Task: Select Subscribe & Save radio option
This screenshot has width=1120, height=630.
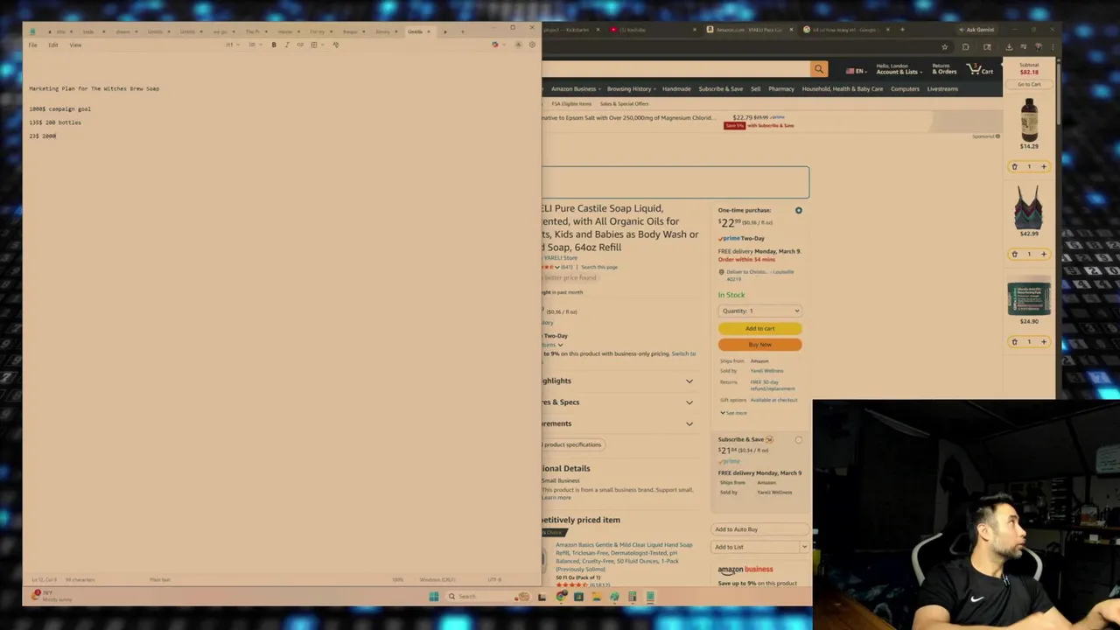Action: [798, 439]
